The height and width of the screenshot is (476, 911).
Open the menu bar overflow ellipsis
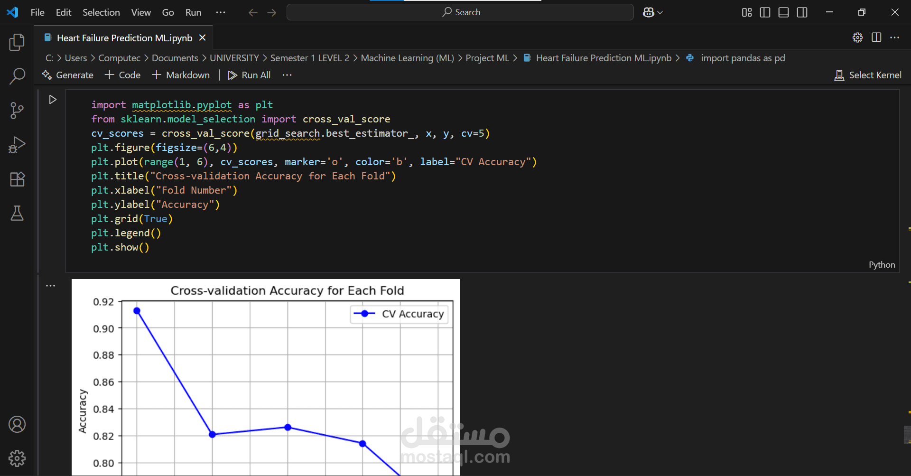[x=221, y=12]
